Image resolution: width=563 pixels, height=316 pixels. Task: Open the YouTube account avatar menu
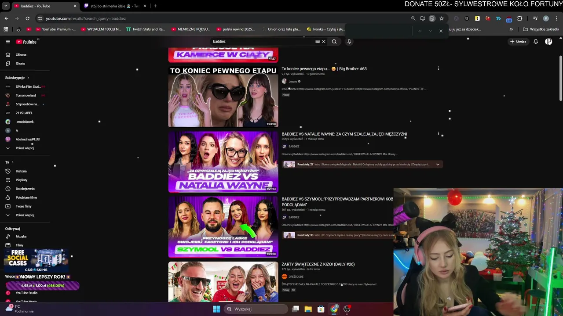(548, 42)
